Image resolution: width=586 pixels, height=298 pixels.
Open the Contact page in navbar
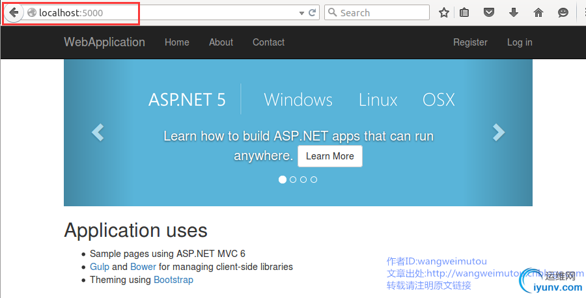pyautogui.click(x=268, y=42)
